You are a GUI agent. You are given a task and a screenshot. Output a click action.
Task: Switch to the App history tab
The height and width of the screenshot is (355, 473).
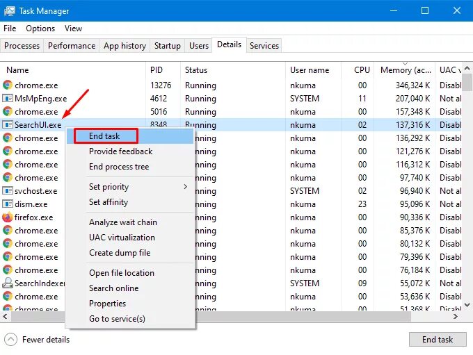(125, 46)
